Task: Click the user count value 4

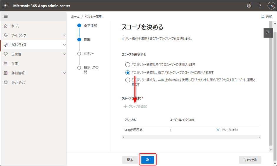Action: (170, 130)
